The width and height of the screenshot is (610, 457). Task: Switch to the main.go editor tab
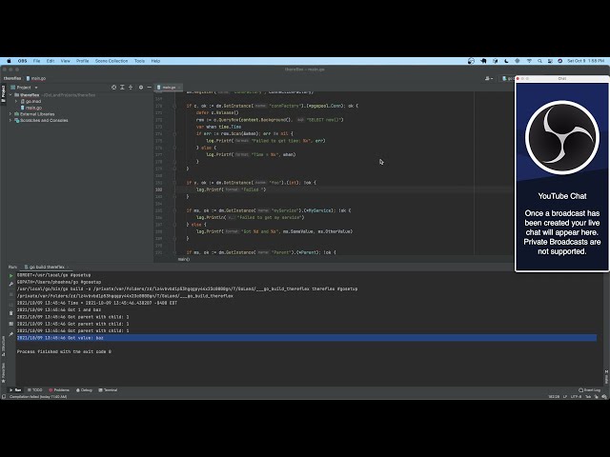pos(169,88)
